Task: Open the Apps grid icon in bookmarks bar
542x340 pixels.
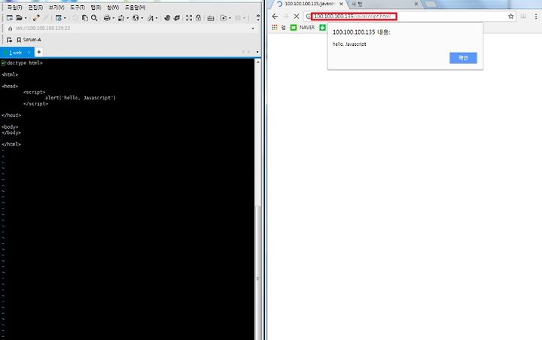Action: [x=275, y=27]
